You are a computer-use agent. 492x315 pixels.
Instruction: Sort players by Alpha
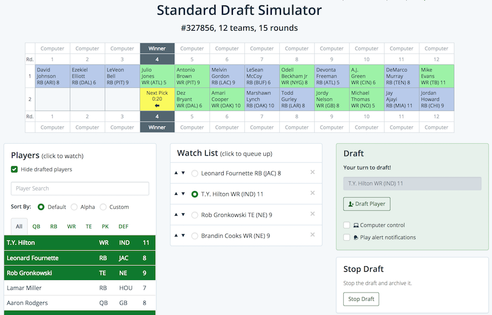(74, 207)
